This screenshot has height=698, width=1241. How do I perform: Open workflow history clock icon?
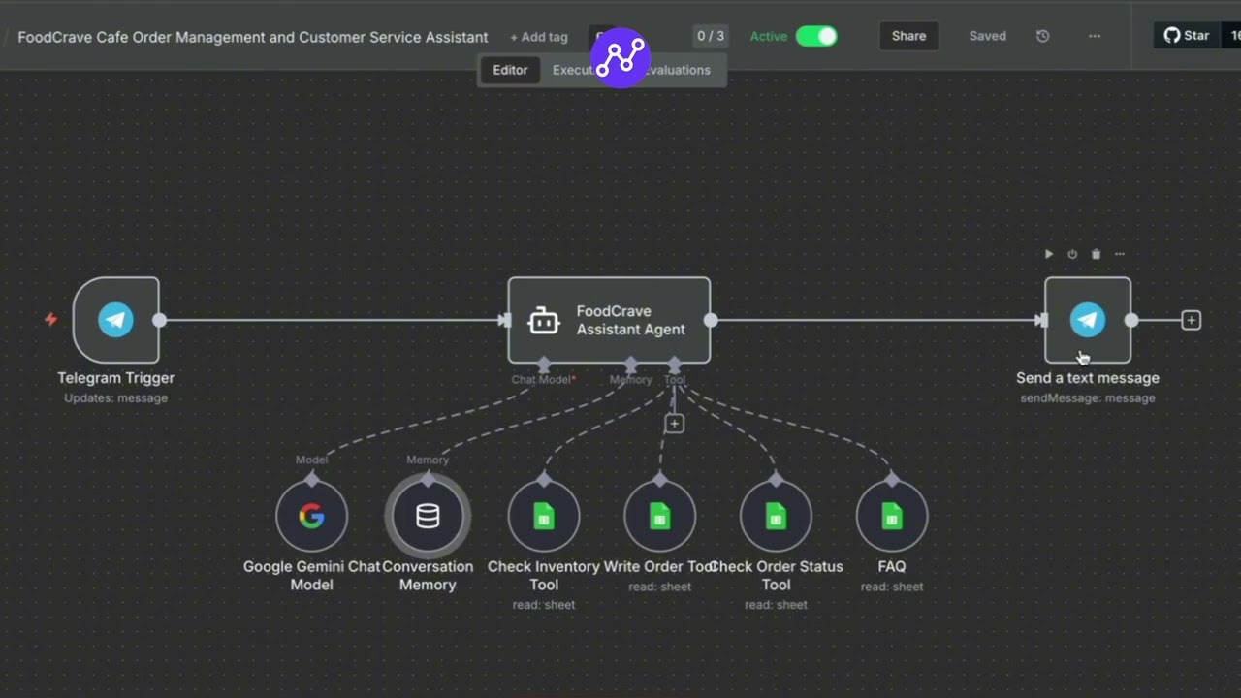[1042, 36]
